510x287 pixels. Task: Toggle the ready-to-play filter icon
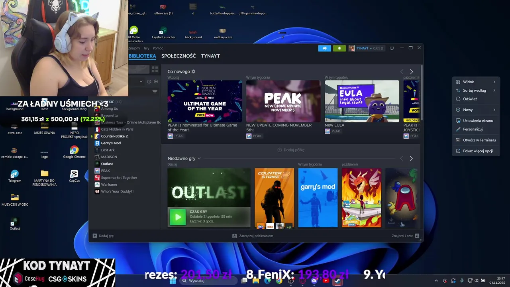156,81
